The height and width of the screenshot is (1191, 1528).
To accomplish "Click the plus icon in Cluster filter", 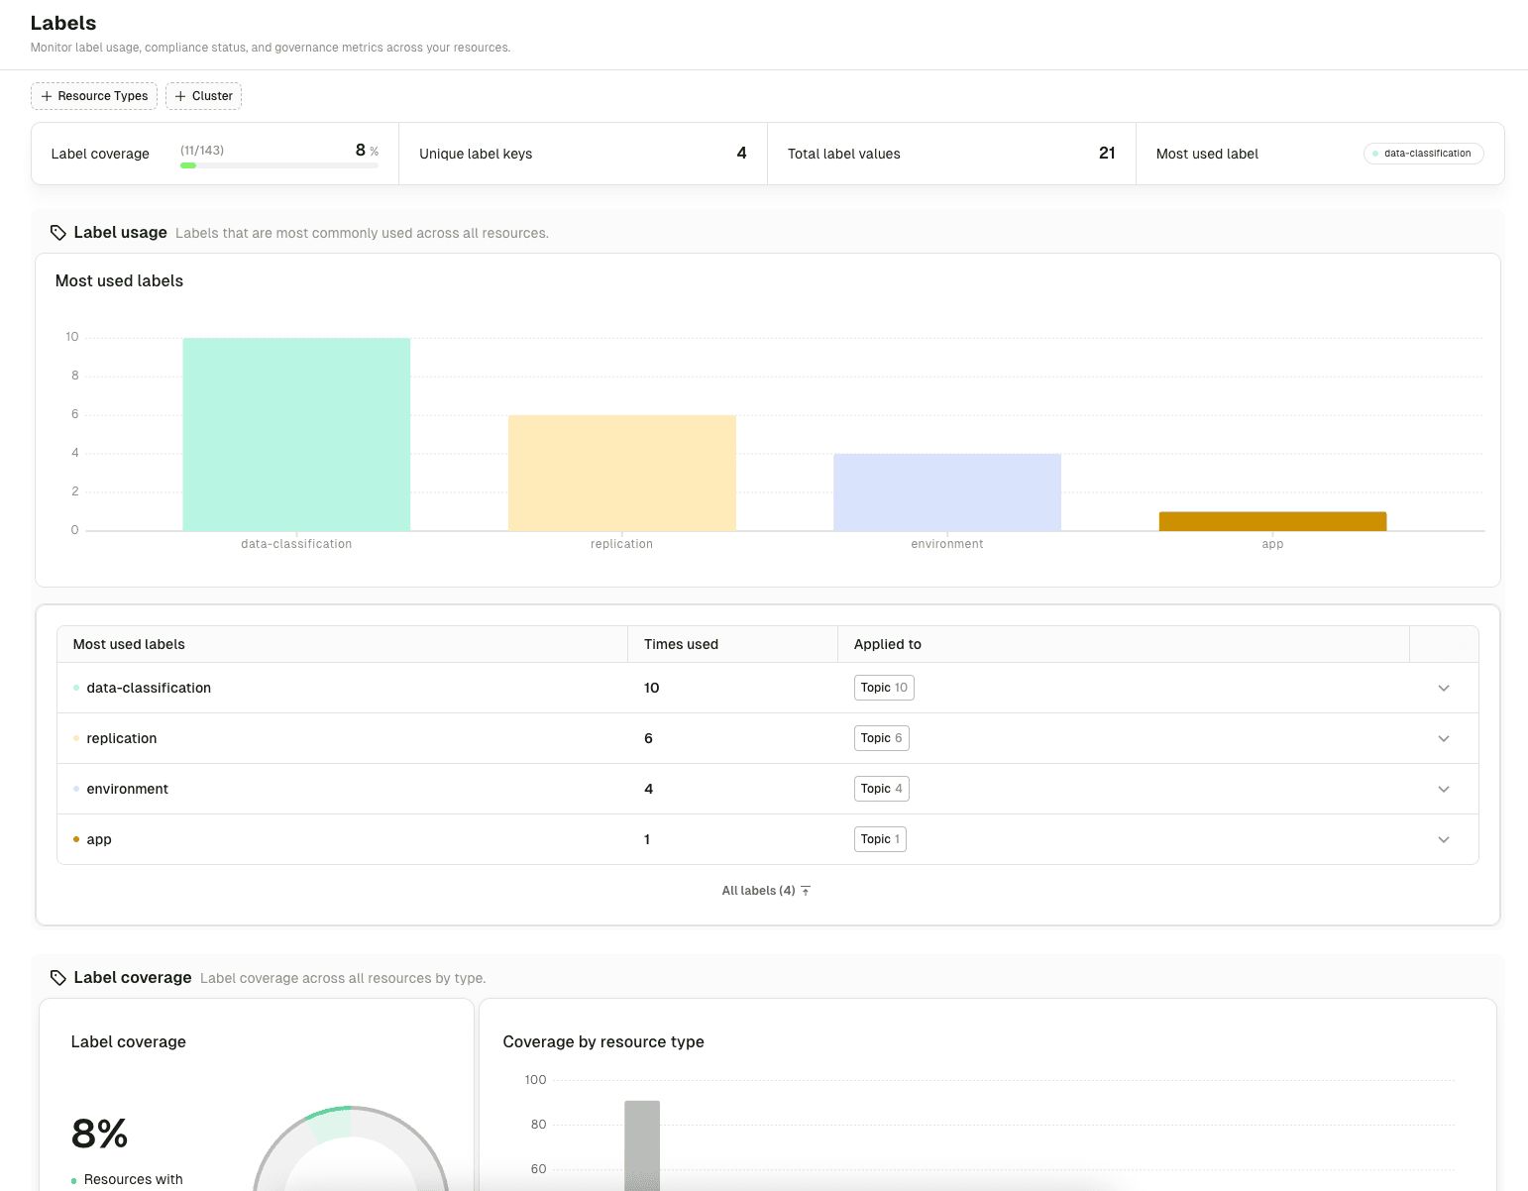I will pos(179,95).
